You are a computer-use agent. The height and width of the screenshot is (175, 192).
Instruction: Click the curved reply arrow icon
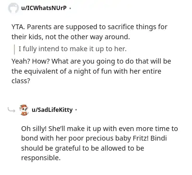[12, 109]
